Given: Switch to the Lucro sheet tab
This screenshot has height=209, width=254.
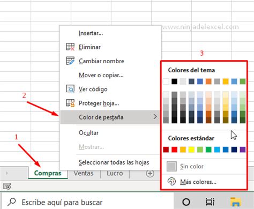Looking at the screenshot, I should pyautogui.click(x=115, y=173).
